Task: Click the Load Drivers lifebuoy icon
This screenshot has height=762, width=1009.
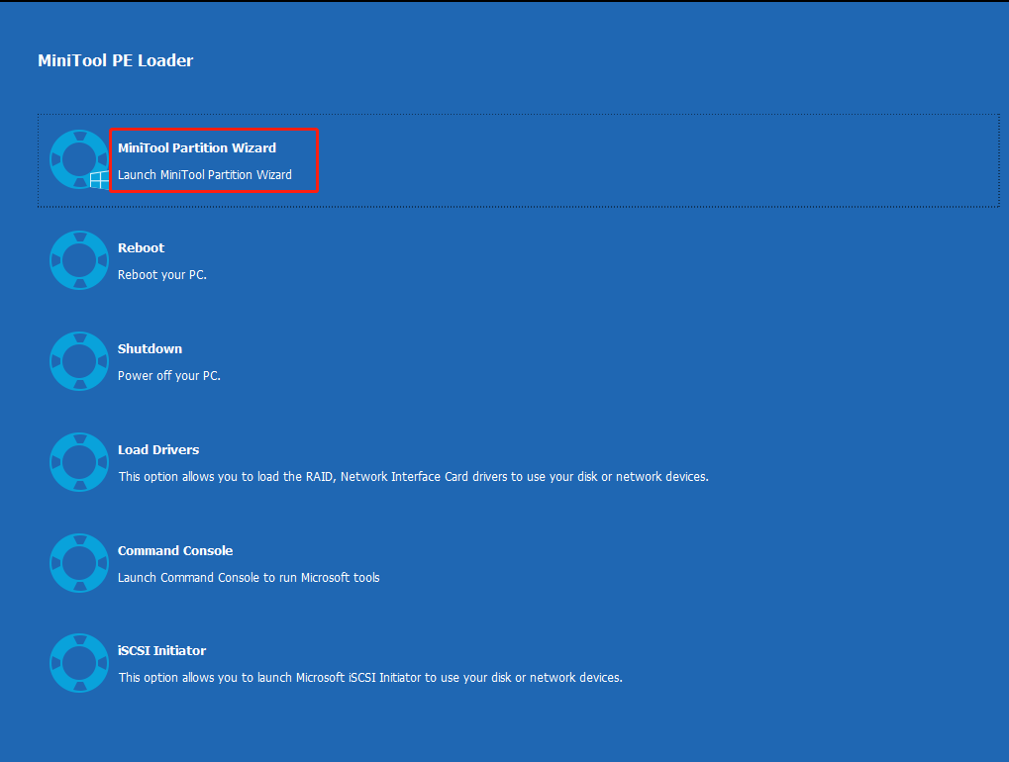Action: click(x=79, y=462)
